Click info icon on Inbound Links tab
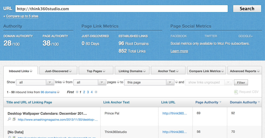This screenshot has width=265, height=138. click(x=31, y=71)
